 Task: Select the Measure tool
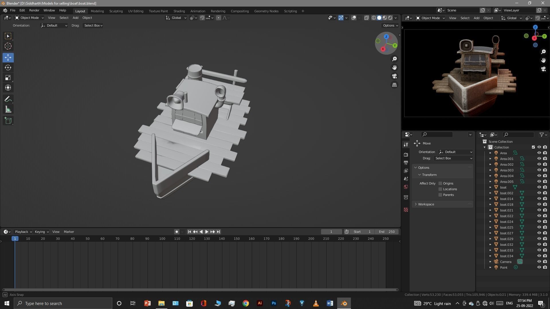pos(8,109)
